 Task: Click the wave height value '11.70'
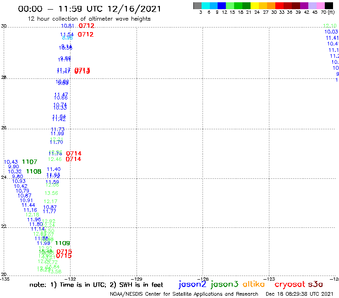click(x=56, y=142)
